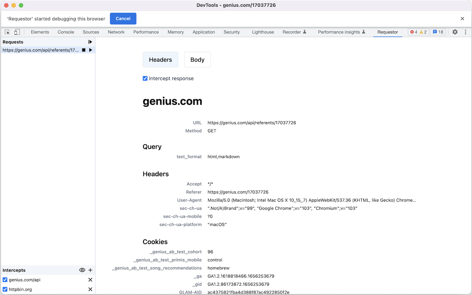Viewport: 472px width, 295px height.
Task: Select the Application tab
Action: tap(204, 32)
